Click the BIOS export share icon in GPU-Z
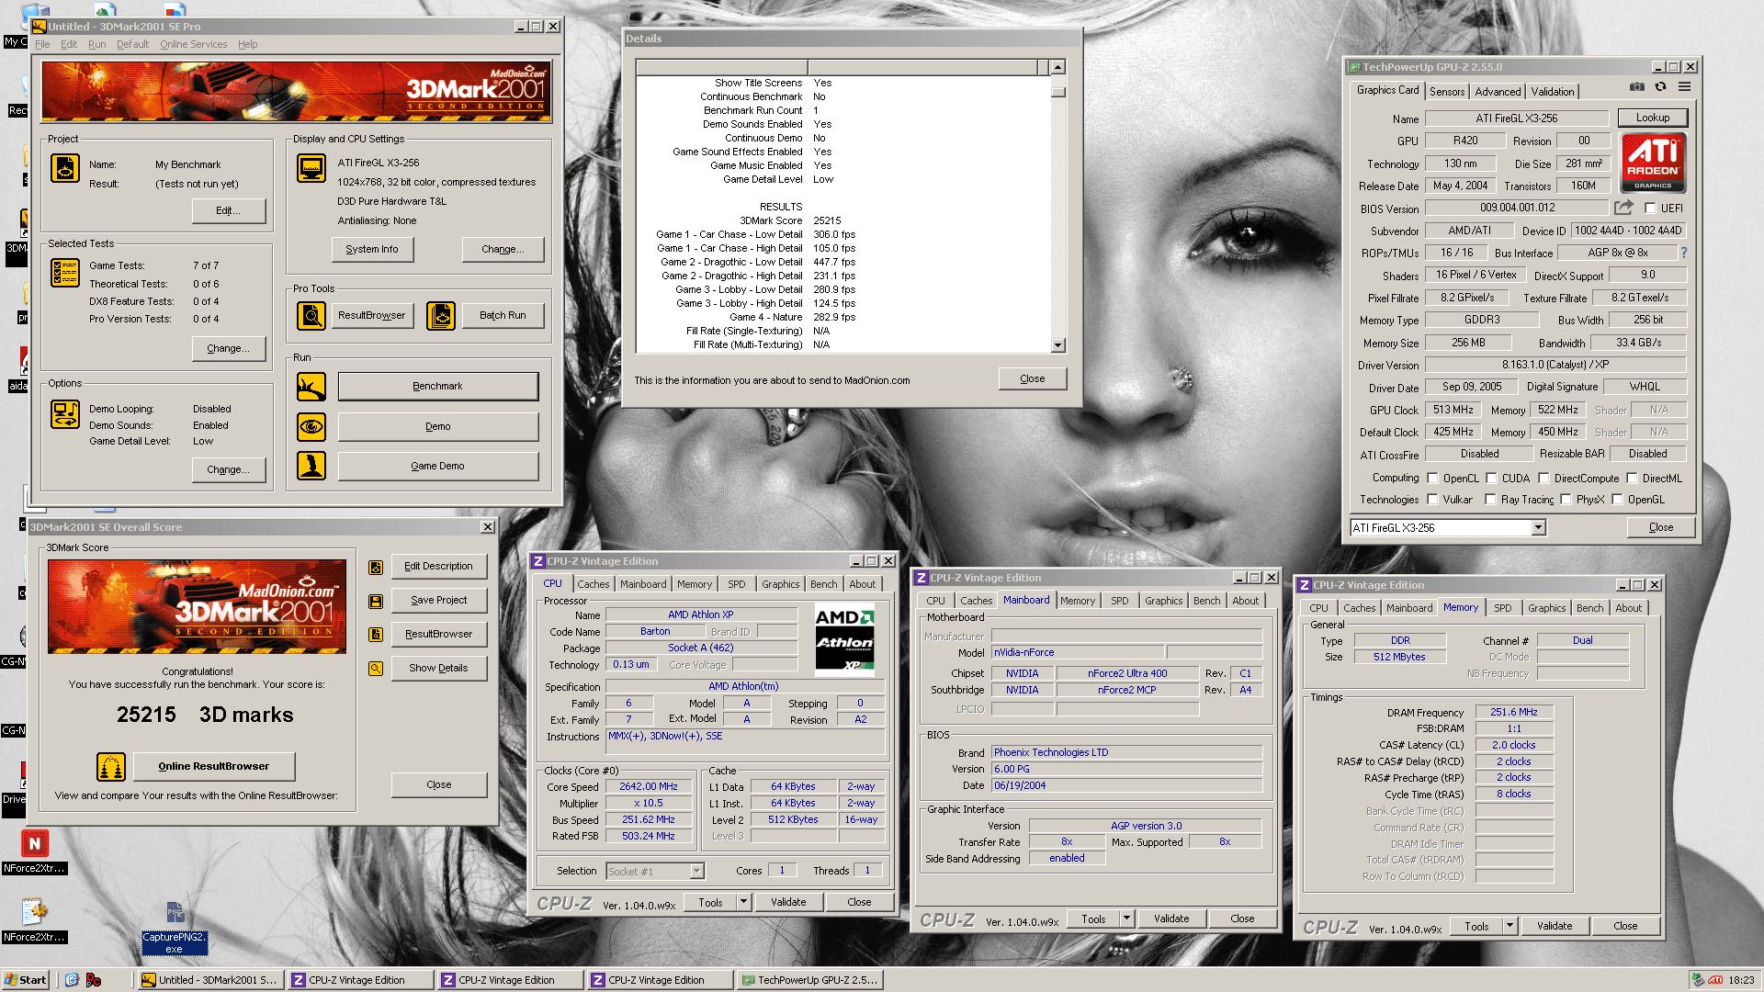Image resolution: width=1764 pixels, height=992 pixels. (1624, 208)
